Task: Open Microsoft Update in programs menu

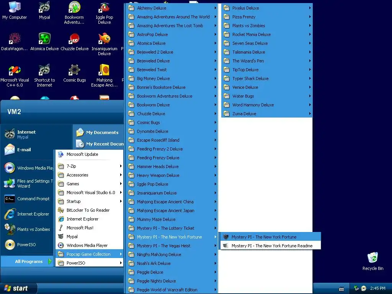Action: (90, 154)
